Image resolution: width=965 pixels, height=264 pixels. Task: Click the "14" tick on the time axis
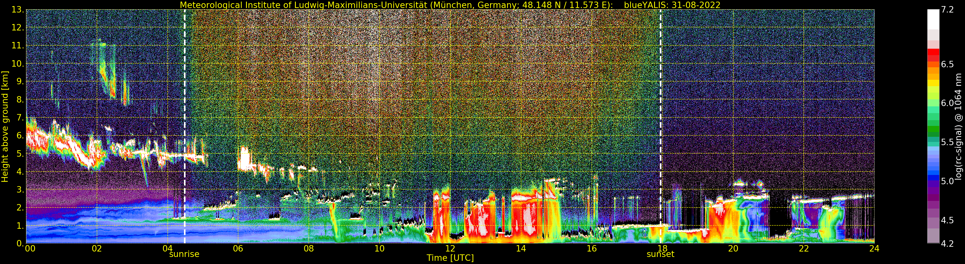coord(521,249)
